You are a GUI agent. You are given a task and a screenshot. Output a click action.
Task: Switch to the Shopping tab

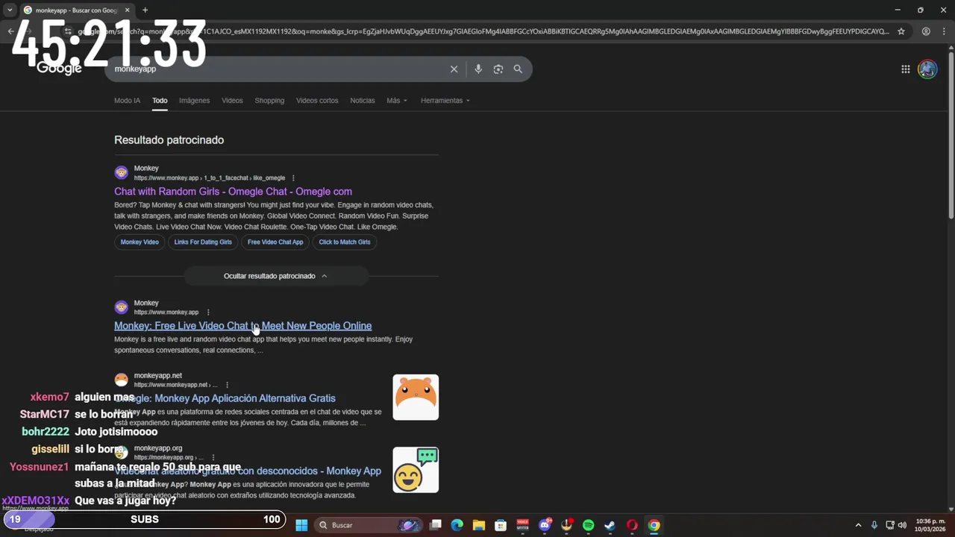[x=269, y=101]
